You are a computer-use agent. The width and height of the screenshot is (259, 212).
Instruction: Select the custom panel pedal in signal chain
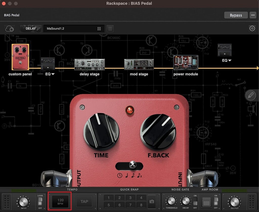point(20,56)
